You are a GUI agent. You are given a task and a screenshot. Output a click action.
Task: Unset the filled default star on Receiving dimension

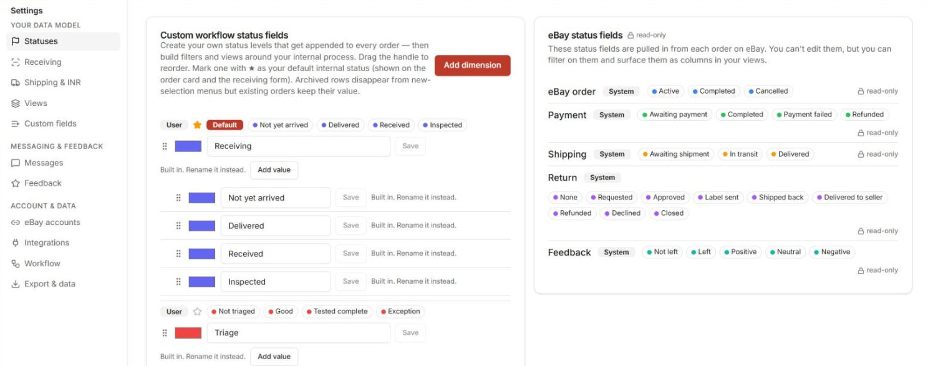(197, 125)
